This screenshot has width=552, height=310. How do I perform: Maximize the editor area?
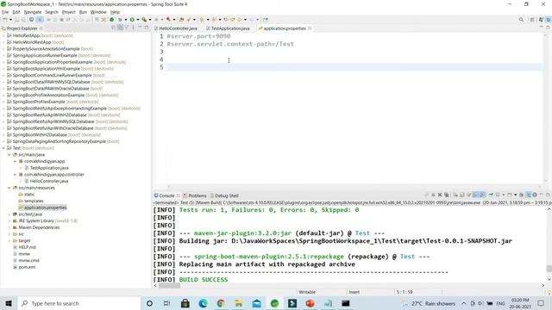[549, 28]
